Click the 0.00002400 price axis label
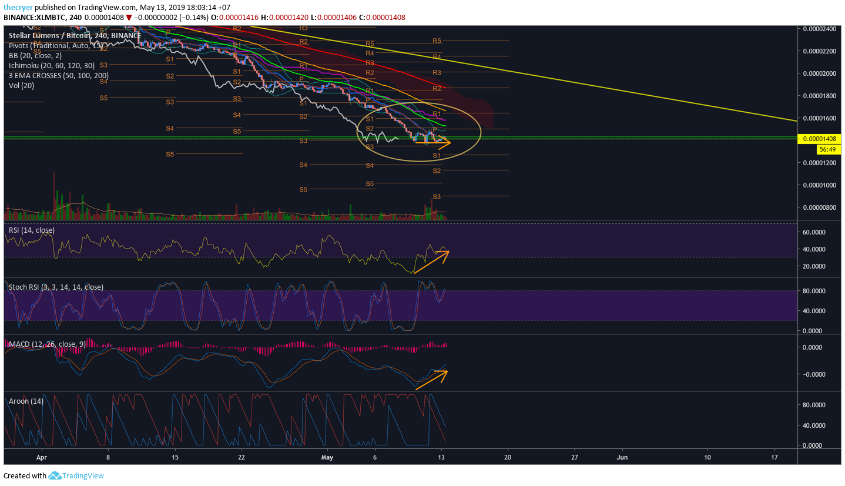Screen dimensions: 845x486 click(819, 29)
